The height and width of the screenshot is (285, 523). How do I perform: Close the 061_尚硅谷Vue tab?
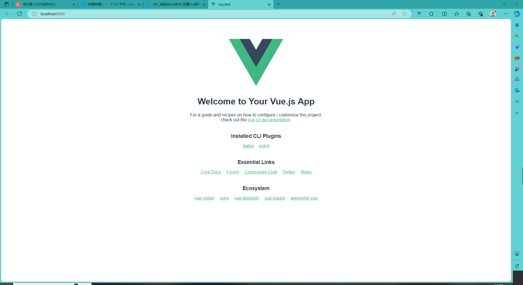pos(204,4)
